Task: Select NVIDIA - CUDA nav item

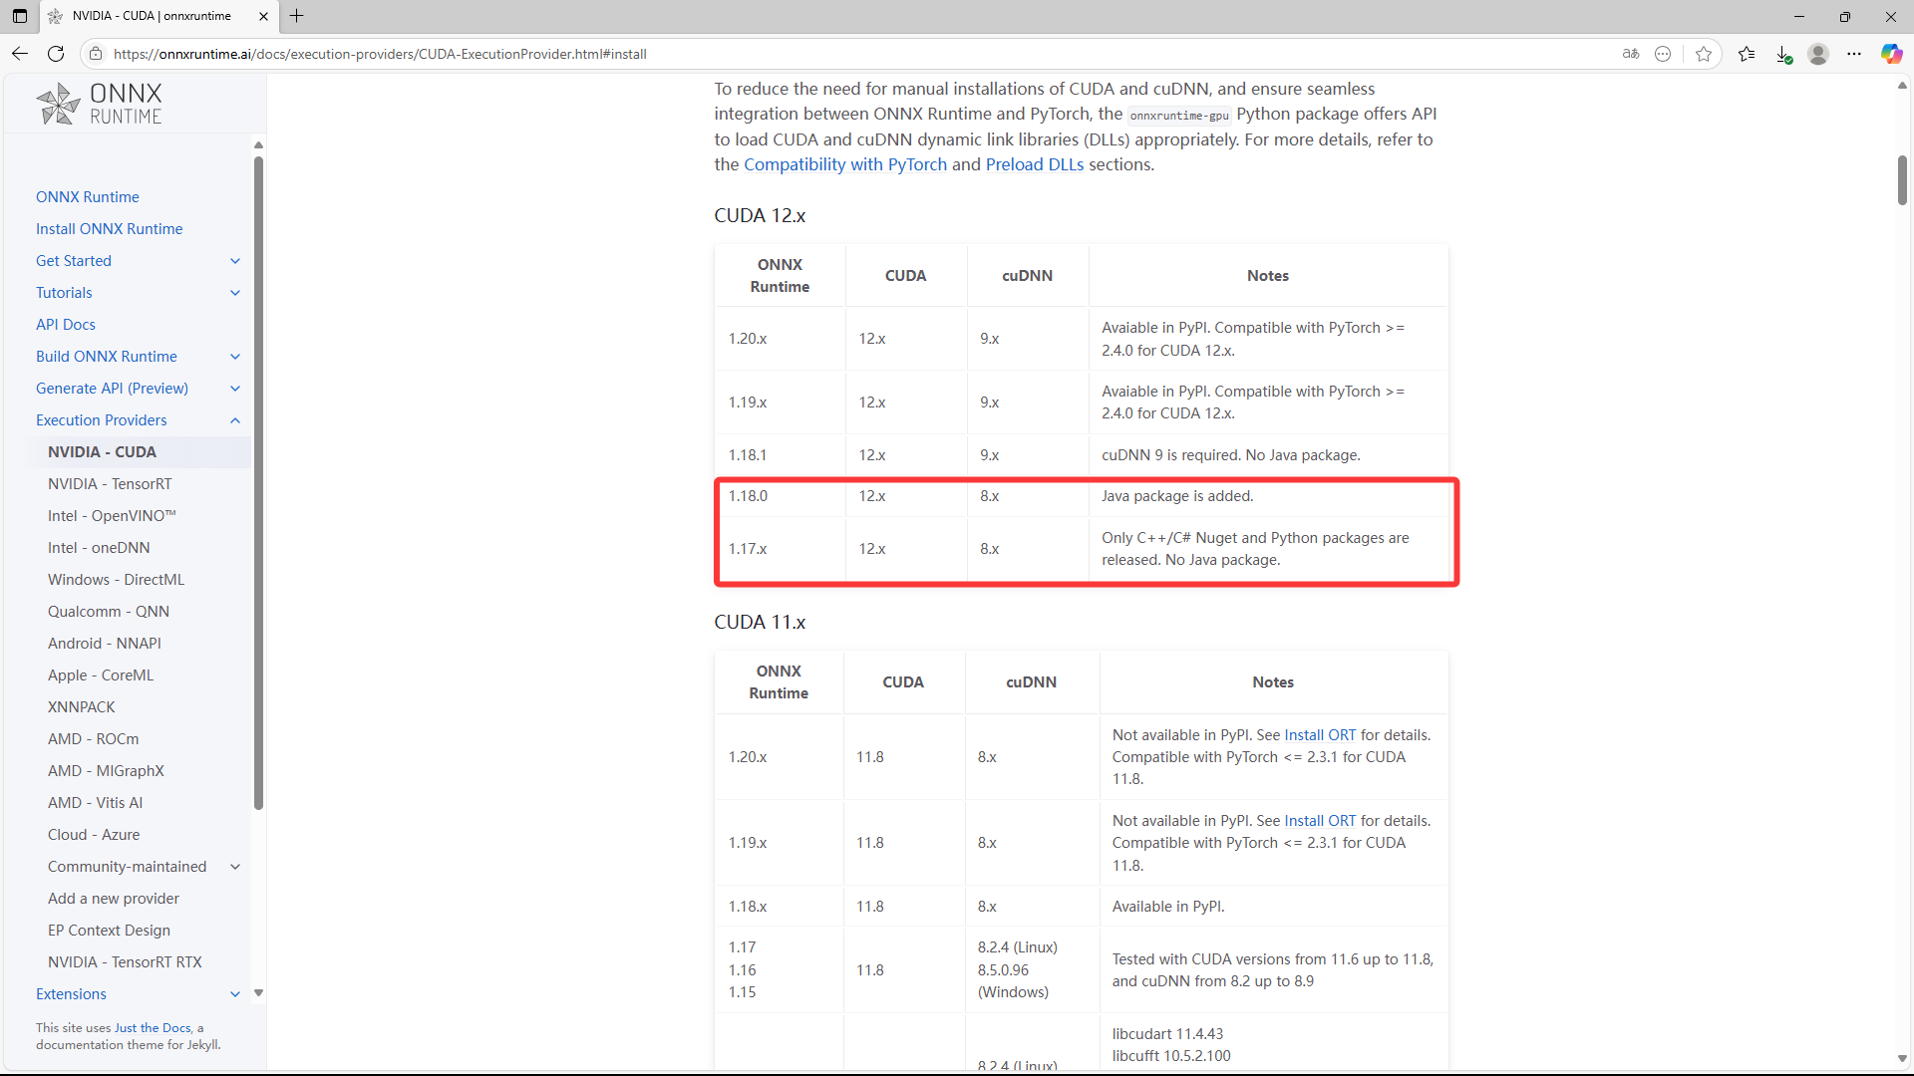Action: click(102, 452)
